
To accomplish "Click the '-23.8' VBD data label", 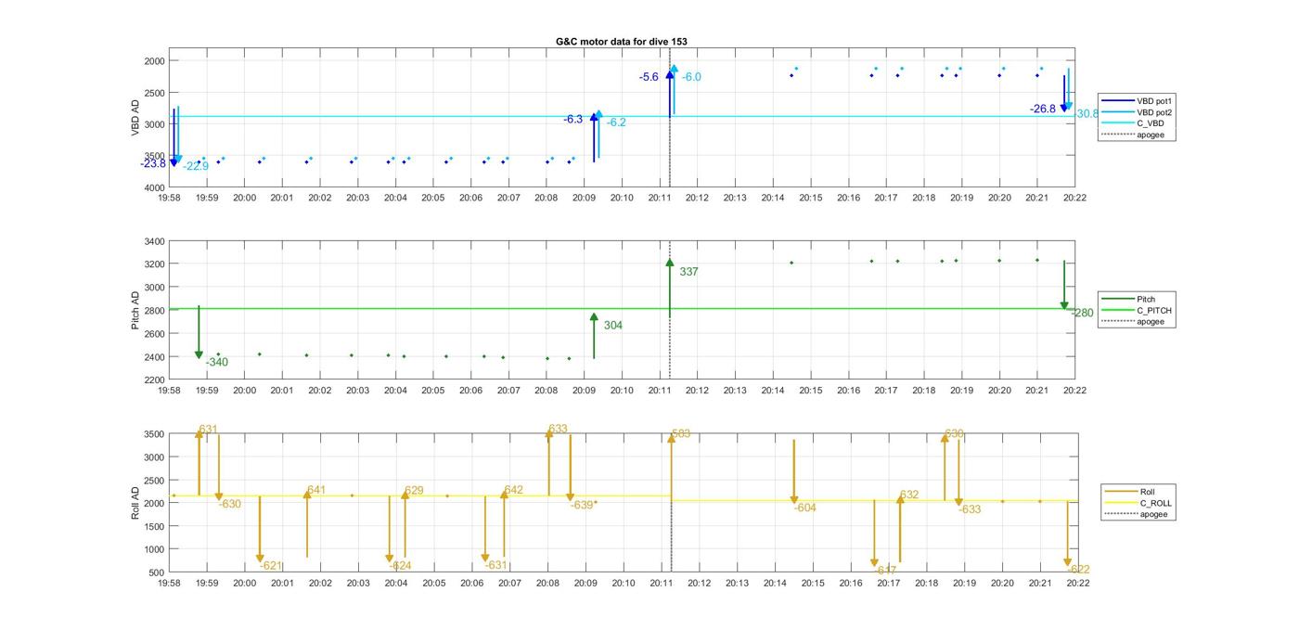I will (x=153, y=163).
